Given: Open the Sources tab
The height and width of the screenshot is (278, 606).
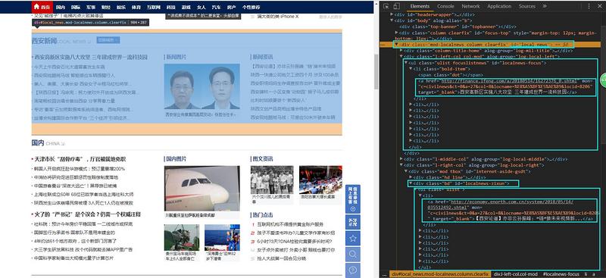Looking at the screenshot, I should point(526,6).
